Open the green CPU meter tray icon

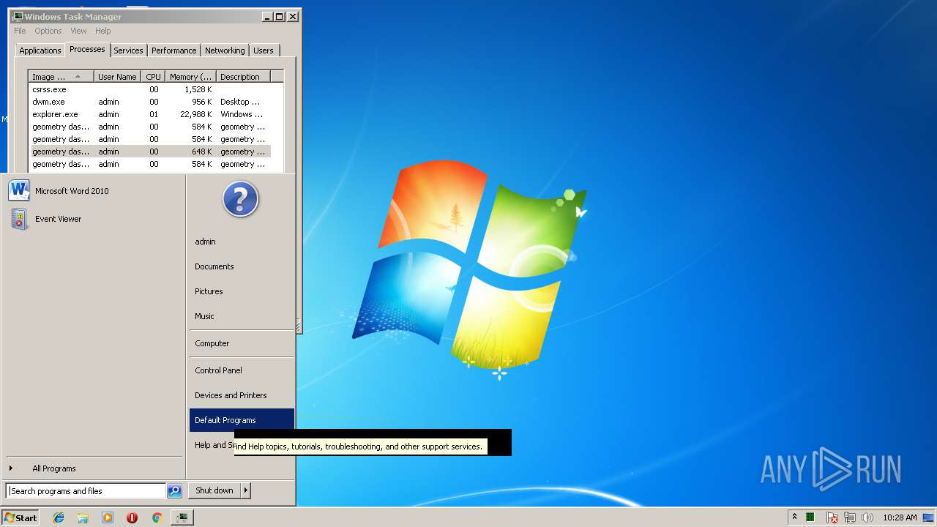pyautogui.click(x=810, y=517)
